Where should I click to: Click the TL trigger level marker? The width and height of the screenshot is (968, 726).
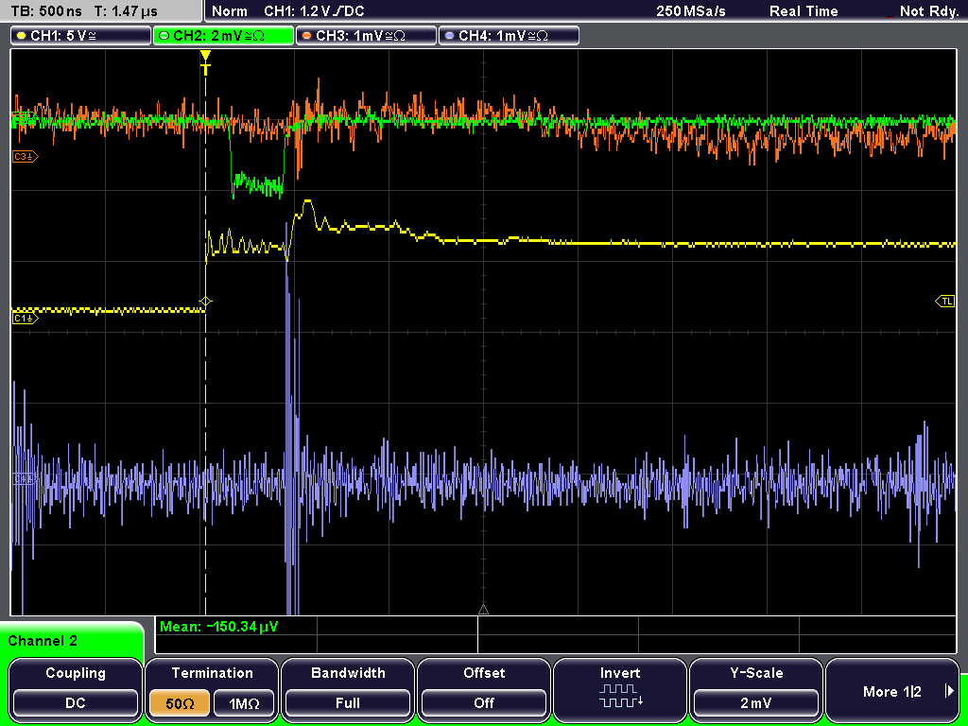945,302
